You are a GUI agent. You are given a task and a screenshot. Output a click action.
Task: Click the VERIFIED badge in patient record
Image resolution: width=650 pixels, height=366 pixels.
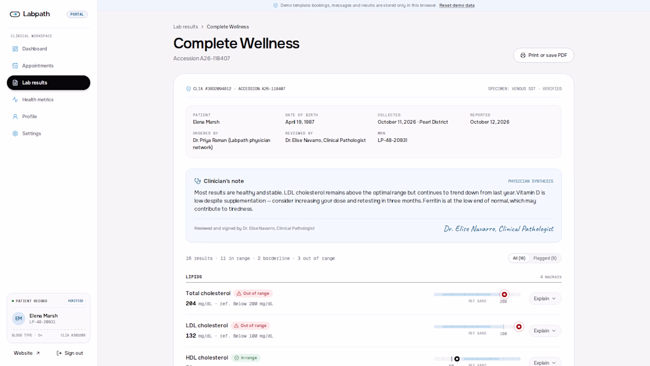click(x=76, y=301)
